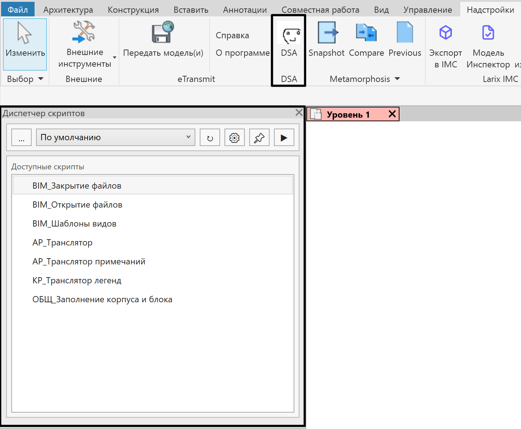The width and height of the screenshot is (521, 429).
Task: Select script АР_Транслятор
Action: (x=153, y=243)
